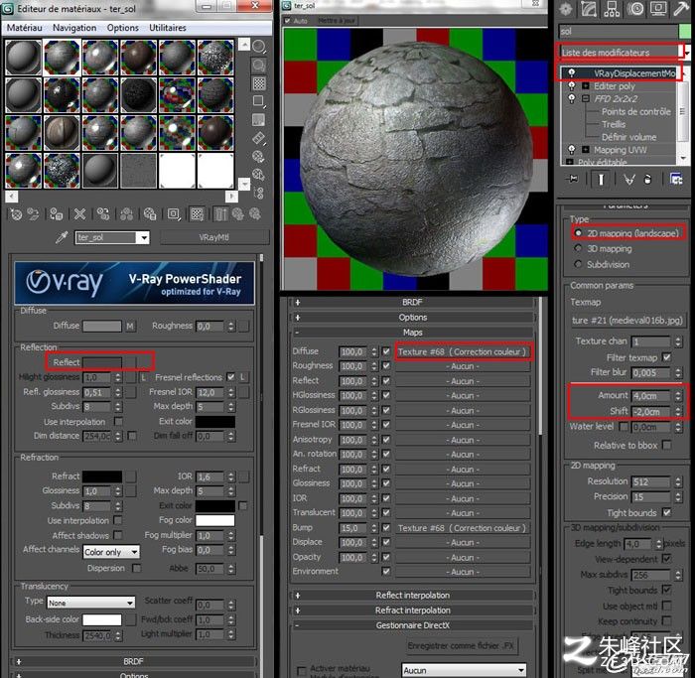Open the Translucency Type None dropdown
Screen dimensions: 695x678
[x=91, y=603]
